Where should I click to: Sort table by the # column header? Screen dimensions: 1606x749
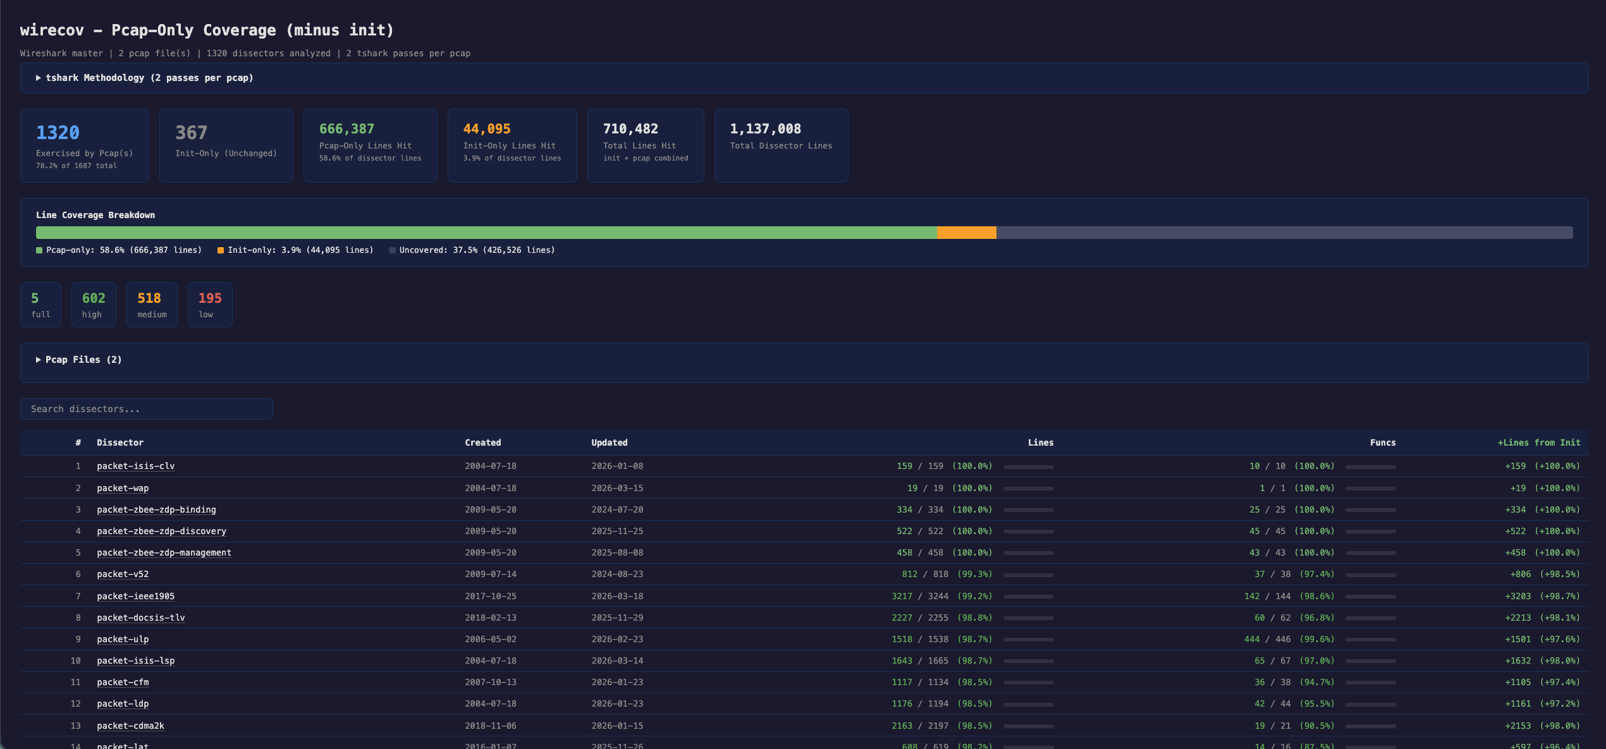click(78, 442)
